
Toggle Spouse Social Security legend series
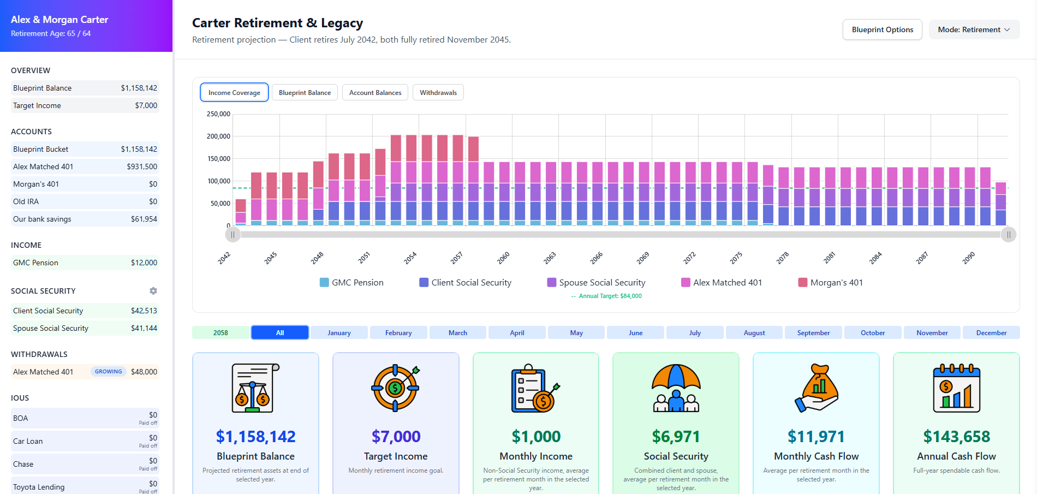(596, 282)
